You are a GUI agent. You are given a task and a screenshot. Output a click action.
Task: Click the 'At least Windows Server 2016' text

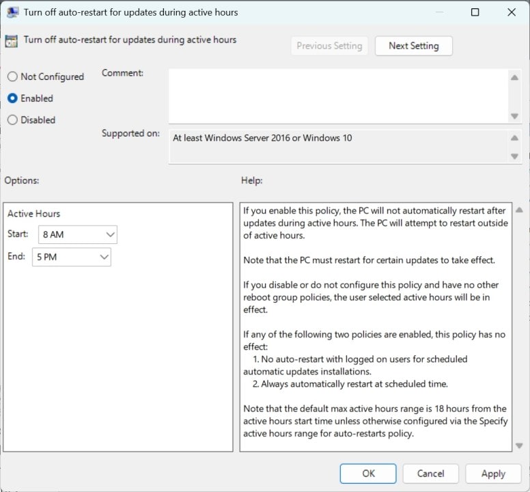[x=262, y=138]
